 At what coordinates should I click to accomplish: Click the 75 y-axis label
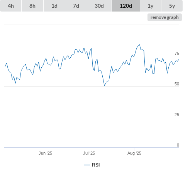177,53
